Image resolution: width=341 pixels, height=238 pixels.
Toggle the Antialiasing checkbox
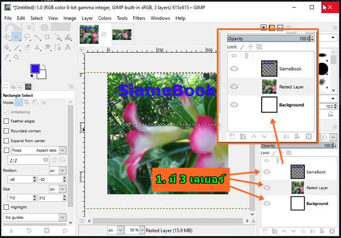tap(6, 112)
